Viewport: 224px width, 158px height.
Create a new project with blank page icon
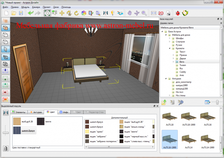(x=7, y=13)
